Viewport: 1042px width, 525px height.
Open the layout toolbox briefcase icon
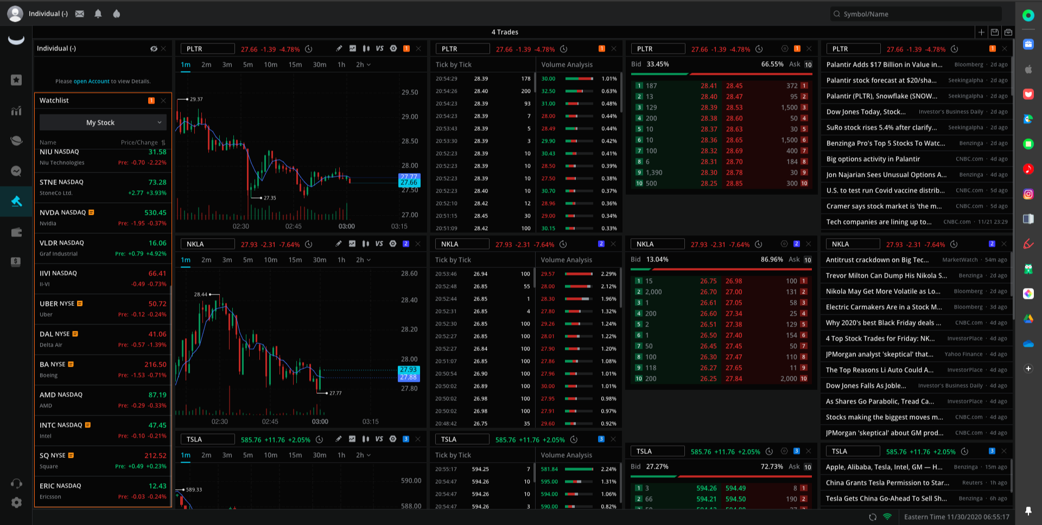point(1008,32)
